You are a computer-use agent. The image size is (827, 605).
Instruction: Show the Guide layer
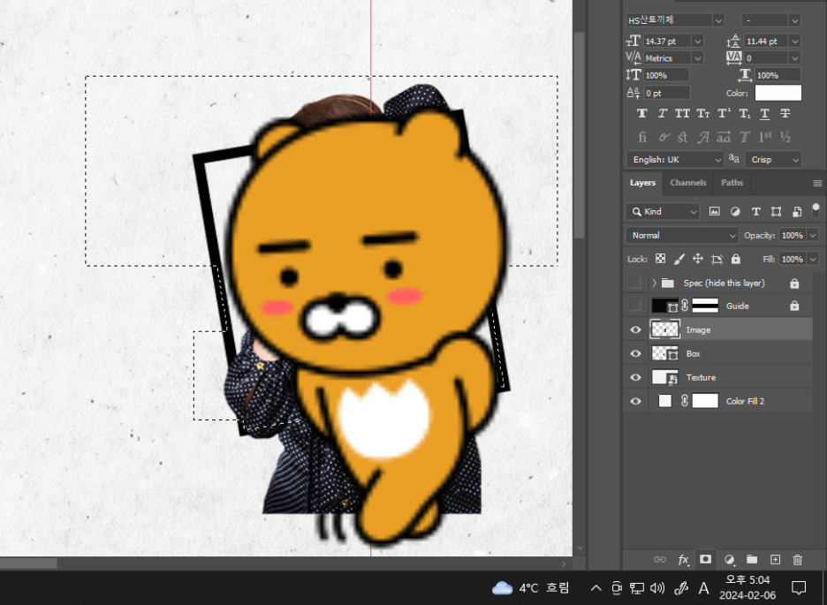click(635, 306)
